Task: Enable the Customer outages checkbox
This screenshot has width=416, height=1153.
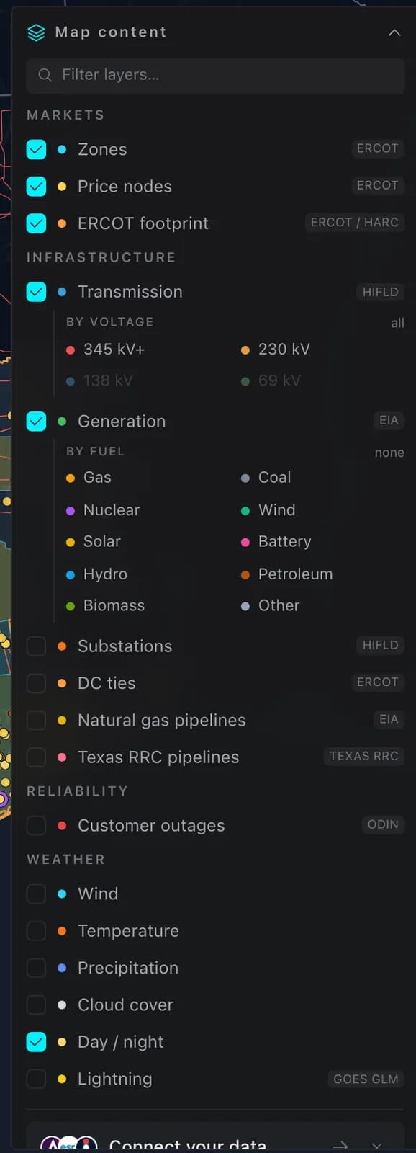Action: (x=36, y=826)
